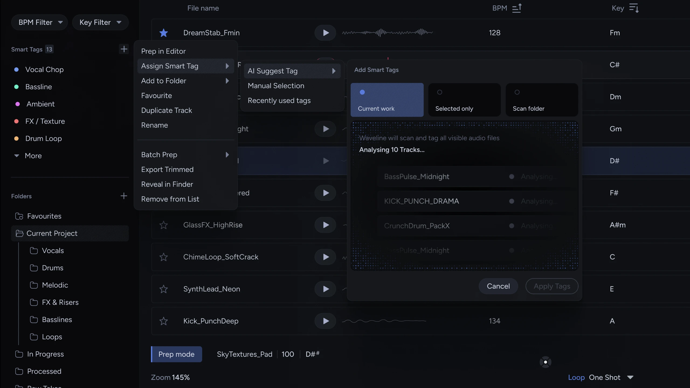The height and width of the screenshot is (388, 690).
Task: Select the Selected only scan option
Action: pyautogui.click(x=464, y=100)
